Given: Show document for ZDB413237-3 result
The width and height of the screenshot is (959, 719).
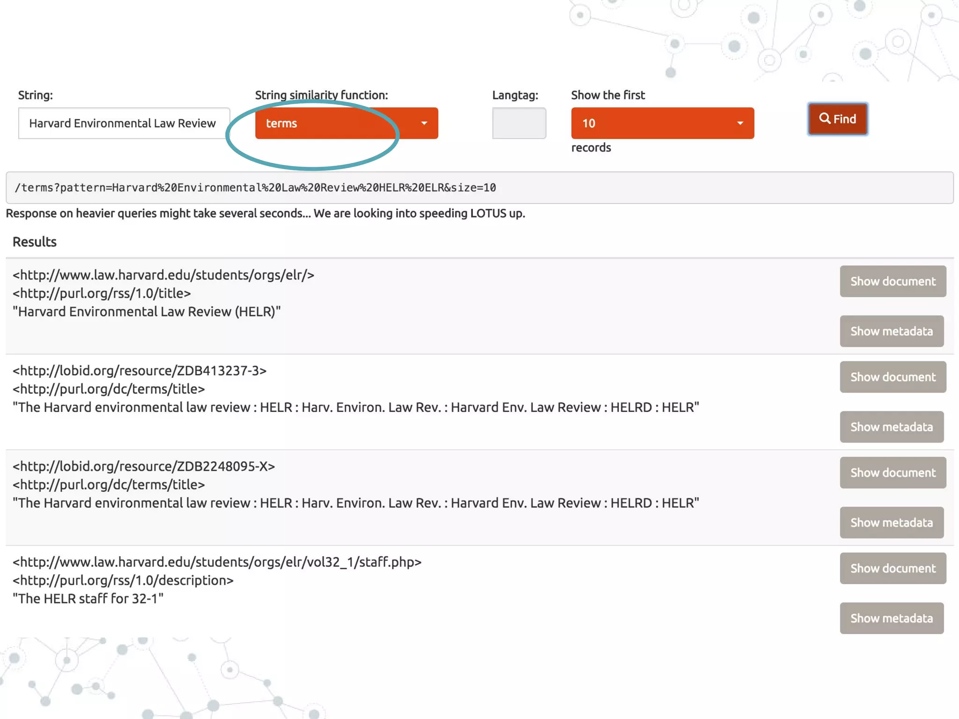Looking at the screenshot, I should click(x=893, y=377).
